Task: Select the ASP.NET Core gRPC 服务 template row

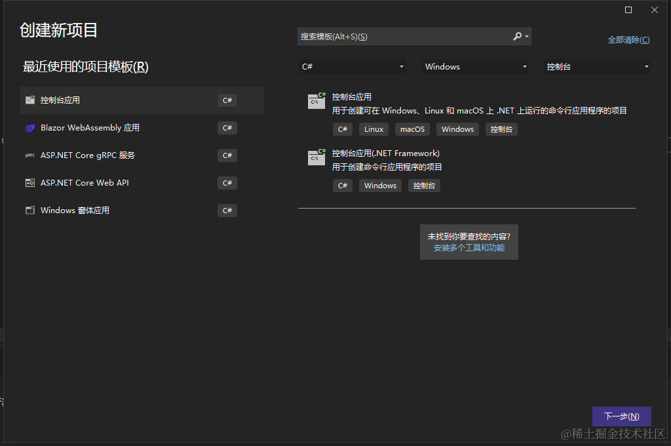Action: pos(142,155)
